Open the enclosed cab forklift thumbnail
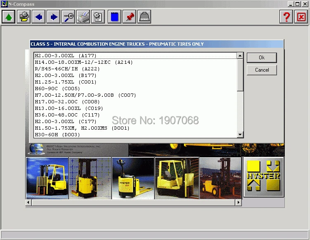Image resolution: width=310 pixels, height=240 pixels. [x=177, y=178]
